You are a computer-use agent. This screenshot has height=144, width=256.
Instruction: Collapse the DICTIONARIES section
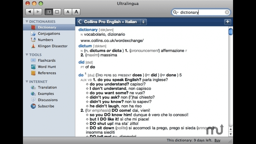[27, 21]
